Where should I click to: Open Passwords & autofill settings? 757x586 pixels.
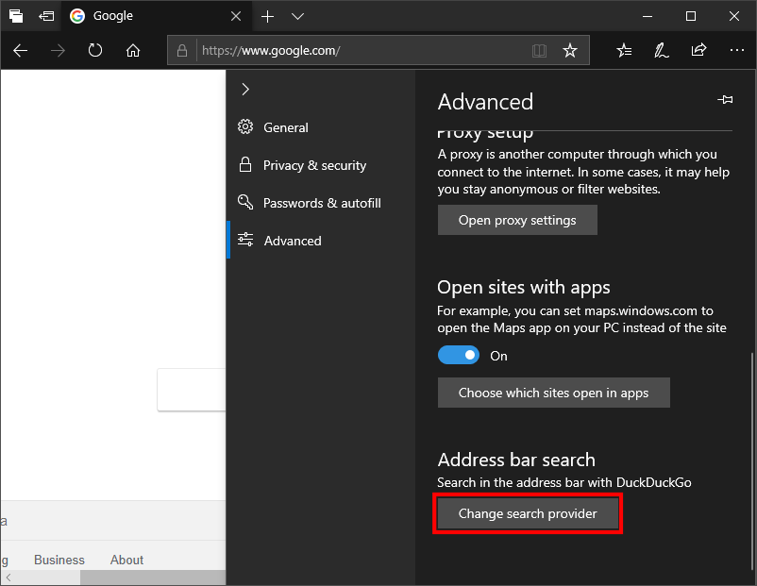(321, 203)
